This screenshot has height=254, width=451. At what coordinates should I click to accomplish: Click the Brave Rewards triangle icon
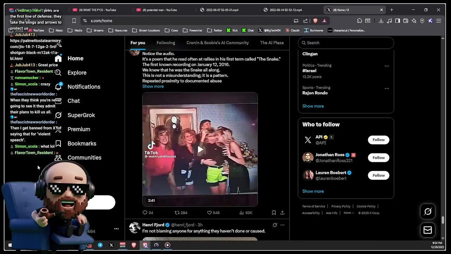[x=324, y=21]
